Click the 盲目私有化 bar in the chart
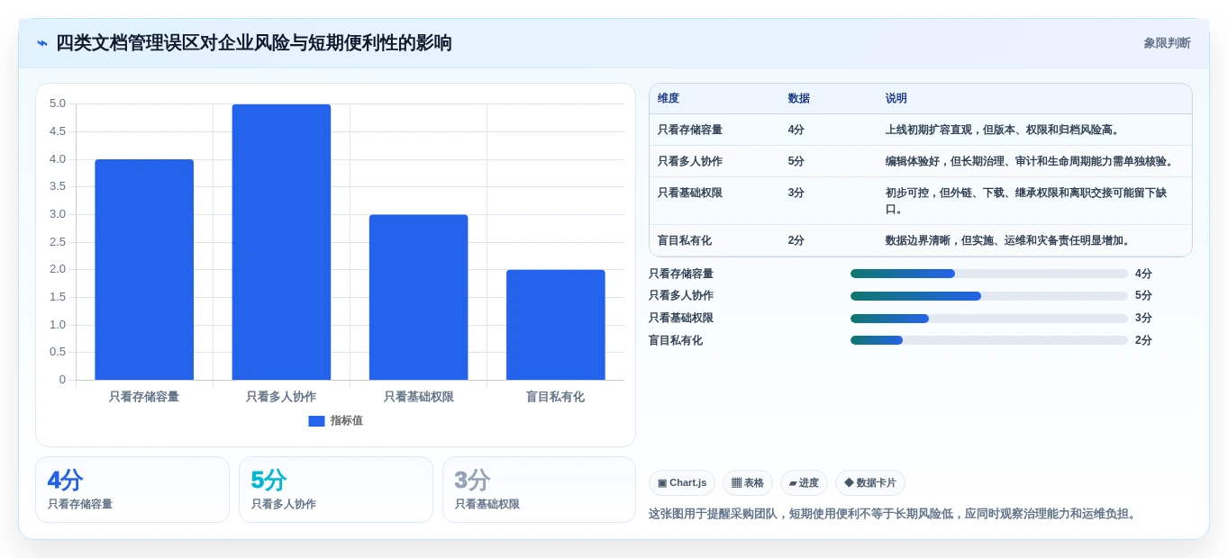 (x=556, y=325)
